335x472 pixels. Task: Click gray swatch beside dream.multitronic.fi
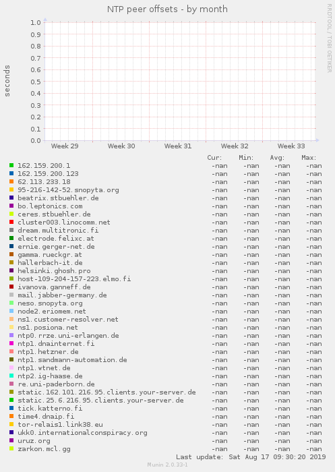[11, 230]
